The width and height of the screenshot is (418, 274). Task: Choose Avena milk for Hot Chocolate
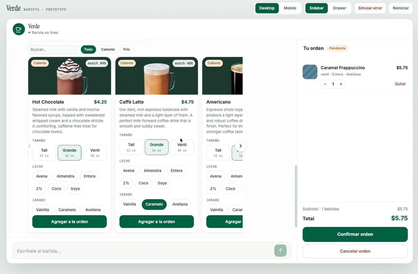click(42, 176)
